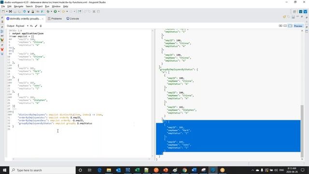Close the distinctBy orderBy groupBy tab

coord(42,19)
